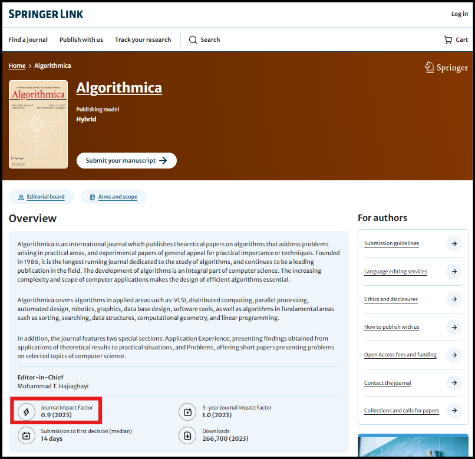Click the Aims and scope document icon
This screenshot has width=475, height=459.
93,197
